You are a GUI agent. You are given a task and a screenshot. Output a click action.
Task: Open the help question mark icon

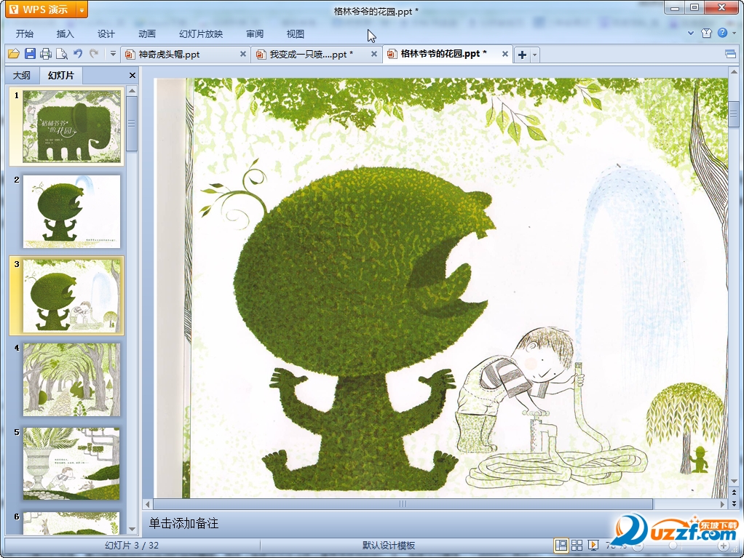pyautogui.click(x=722, y=33)
